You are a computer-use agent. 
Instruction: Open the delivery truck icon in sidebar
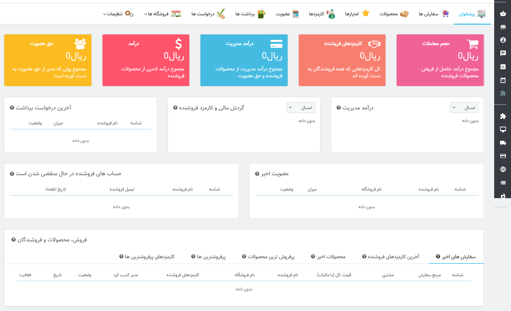(503, 143)
